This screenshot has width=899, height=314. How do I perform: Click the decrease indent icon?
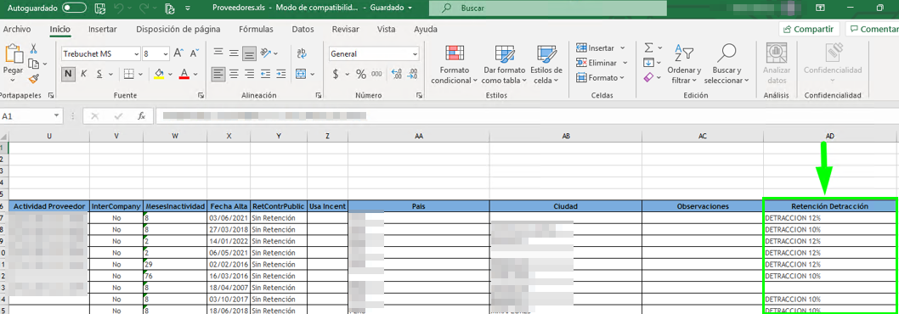point(265,74)
